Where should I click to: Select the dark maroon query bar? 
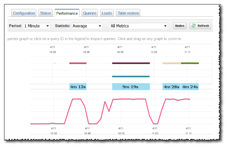[x=131, y=63]
